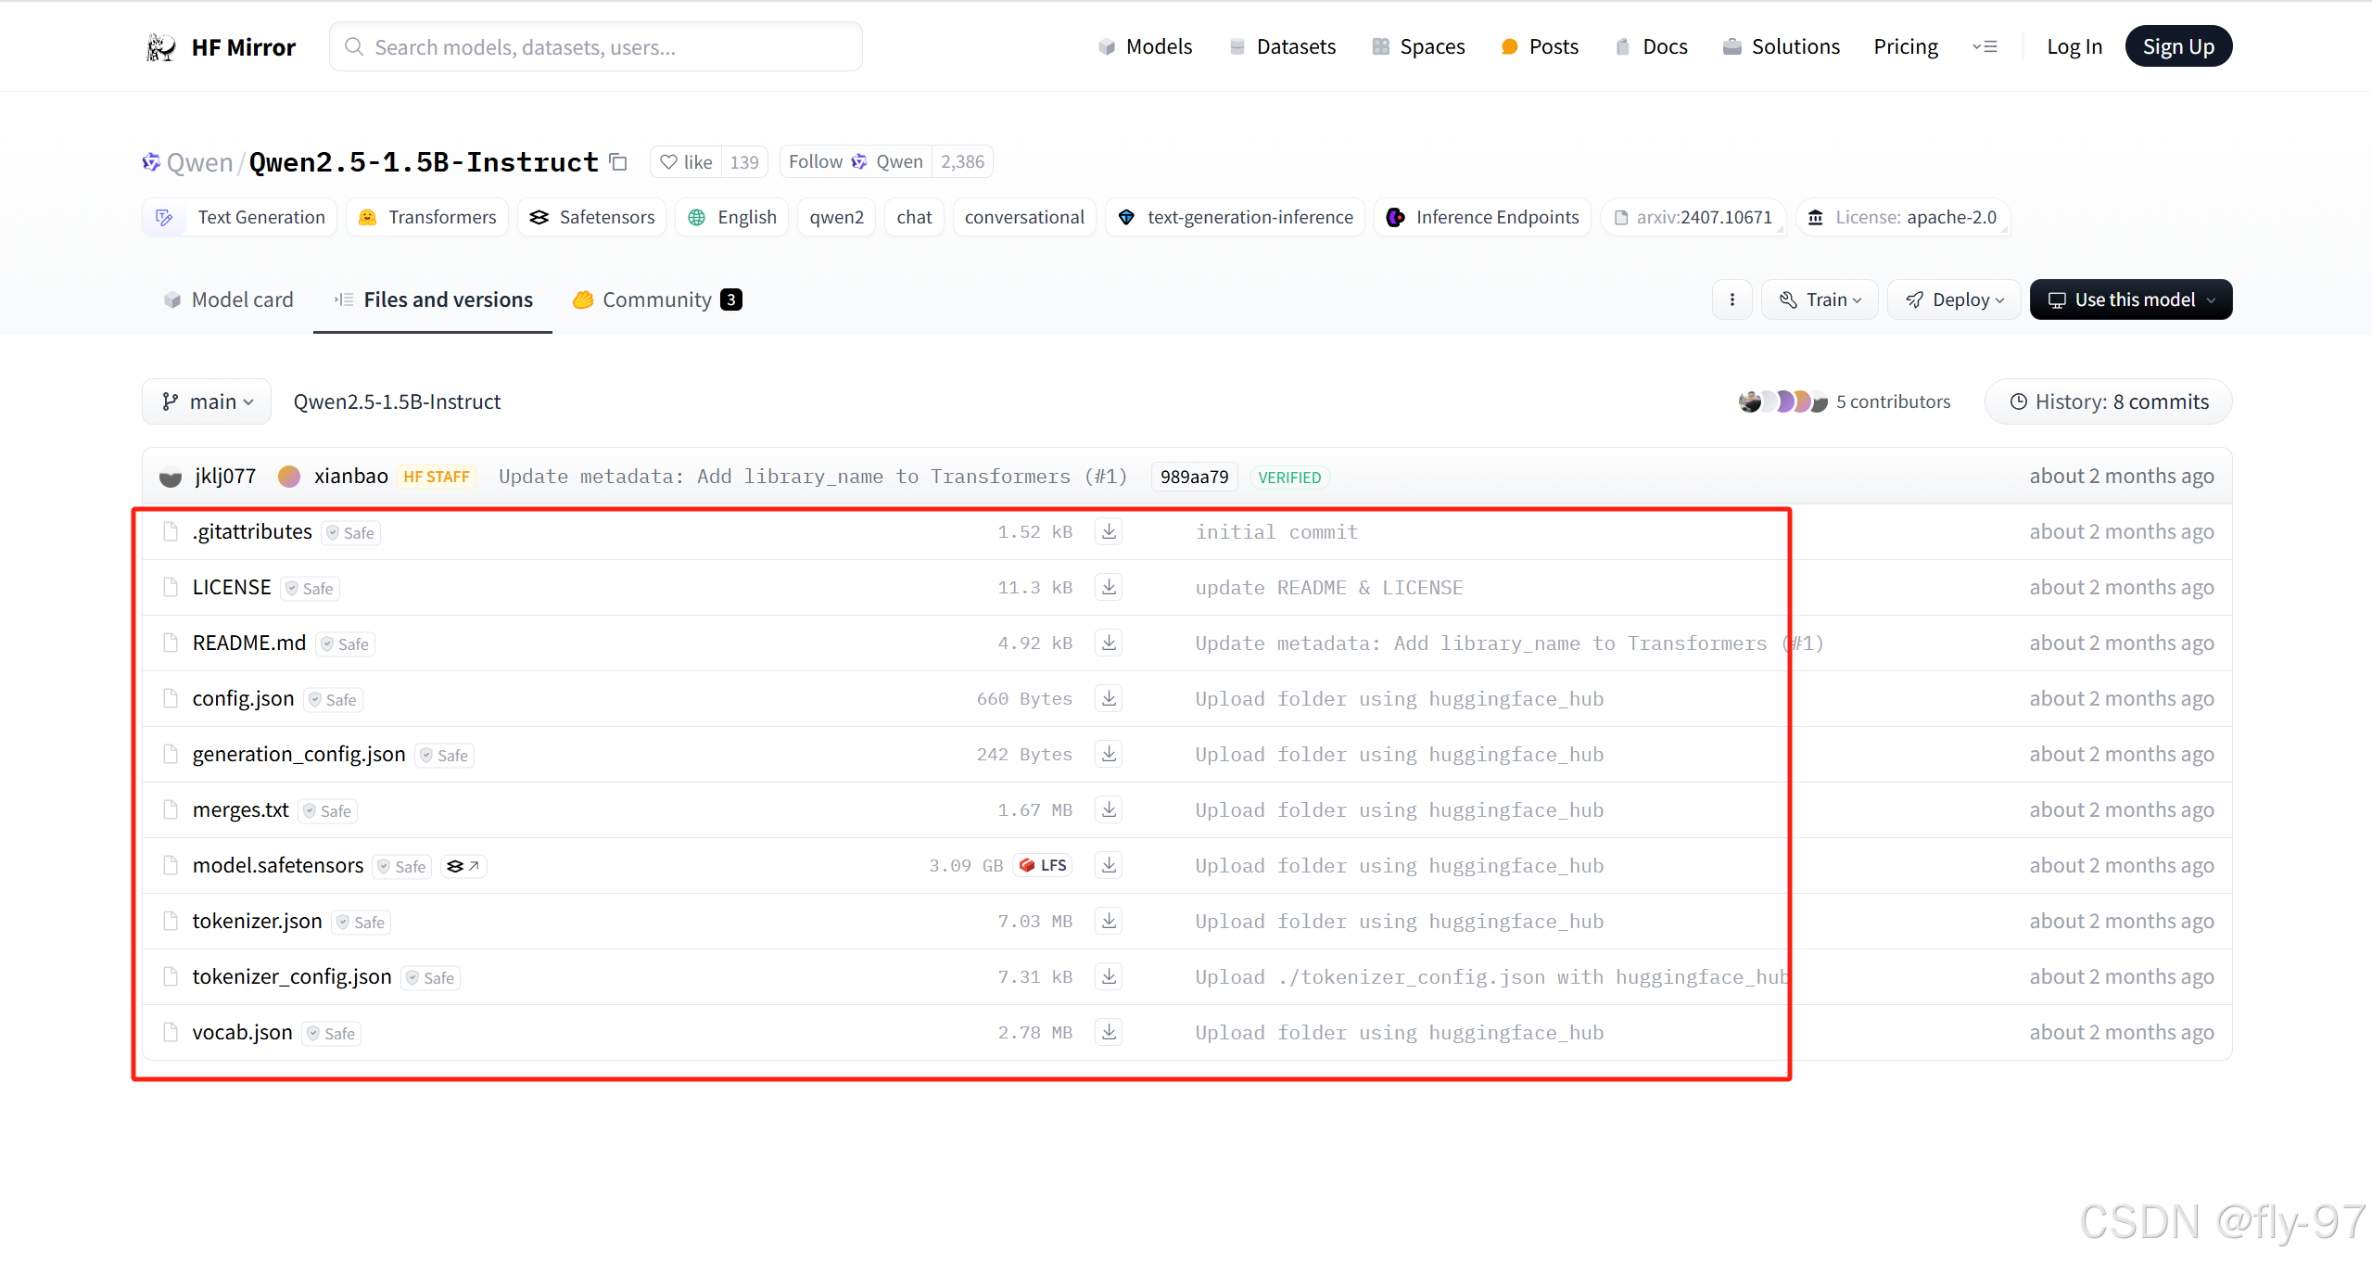Copy model name to clipboard
Image resolution: width=2372 pixels, height=1261 pixels.
tap(618, 162)
